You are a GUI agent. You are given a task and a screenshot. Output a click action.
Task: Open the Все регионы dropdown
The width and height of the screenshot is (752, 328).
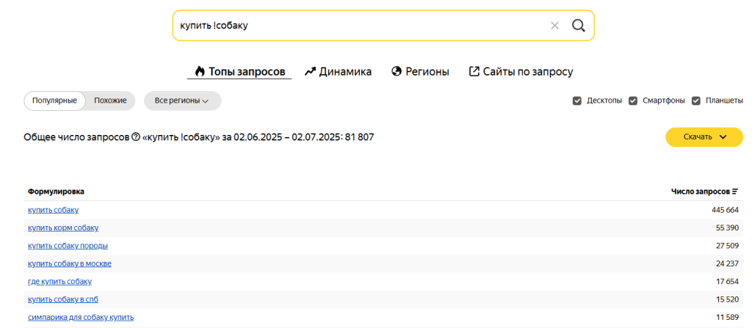[182, 101]
